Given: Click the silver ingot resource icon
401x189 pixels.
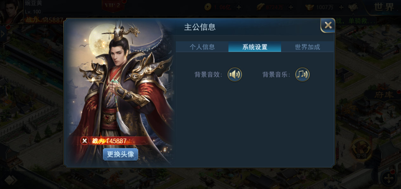Looking at the screenshot, I should [309, 7].
